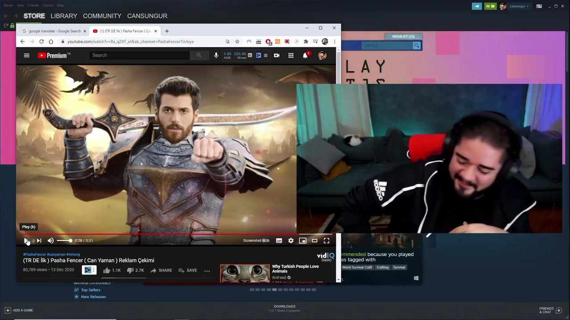
Task: Click the Steam store search field
Action: click(x=387, y=45)
